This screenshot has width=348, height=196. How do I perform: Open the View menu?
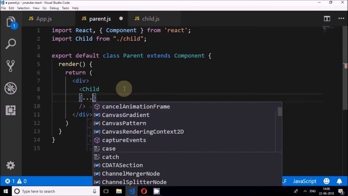tap(36, 8)
